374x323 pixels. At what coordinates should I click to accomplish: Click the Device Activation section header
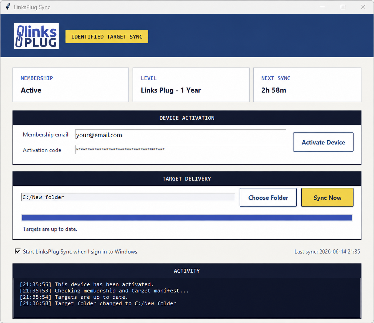click(x=187, y=118)
